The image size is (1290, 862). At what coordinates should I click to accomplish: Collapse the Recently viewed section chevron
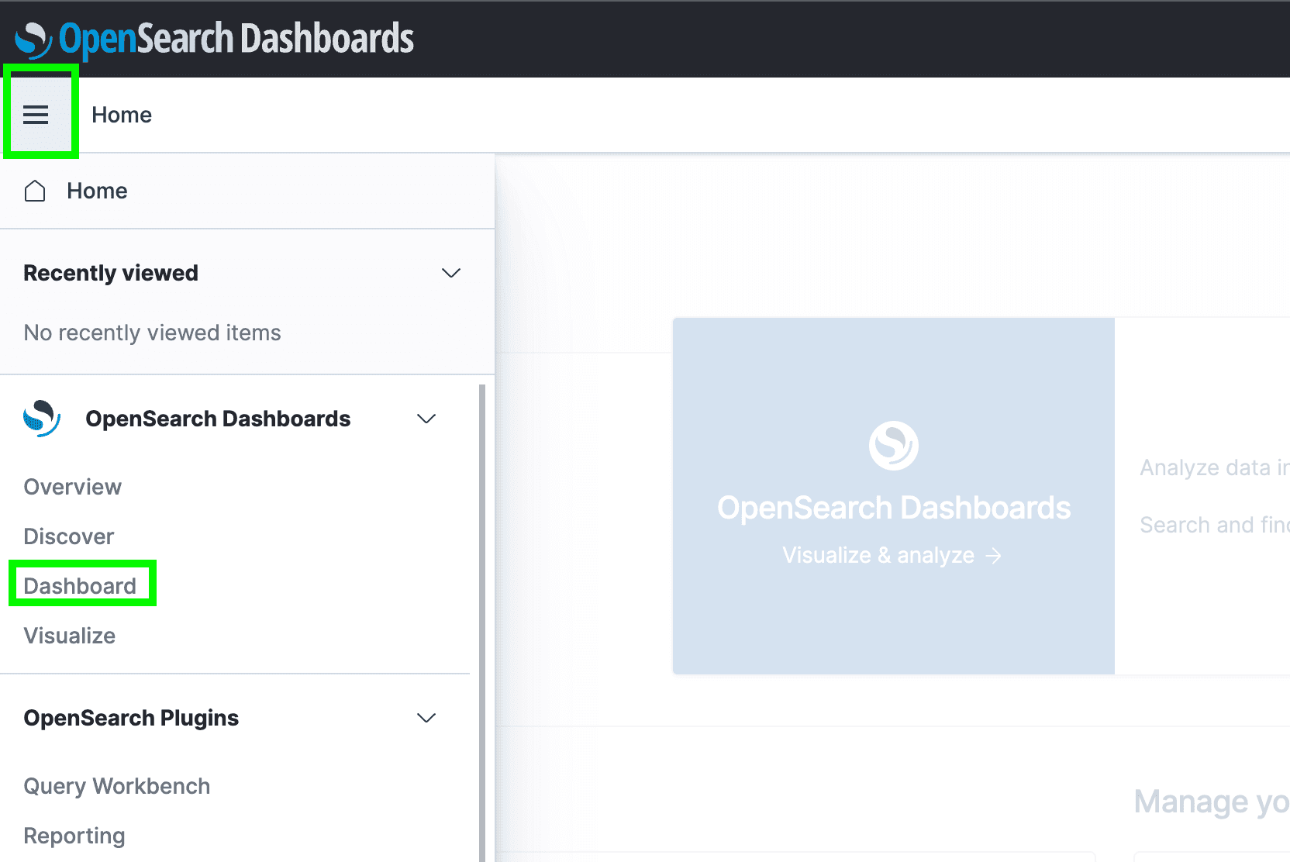coord(451,273)
